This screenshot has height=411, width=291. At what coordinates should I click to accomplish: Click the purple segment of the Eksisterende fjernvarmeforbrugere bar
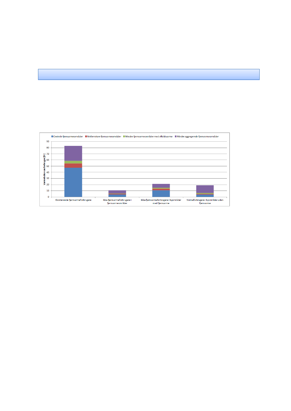pos(73,153)
